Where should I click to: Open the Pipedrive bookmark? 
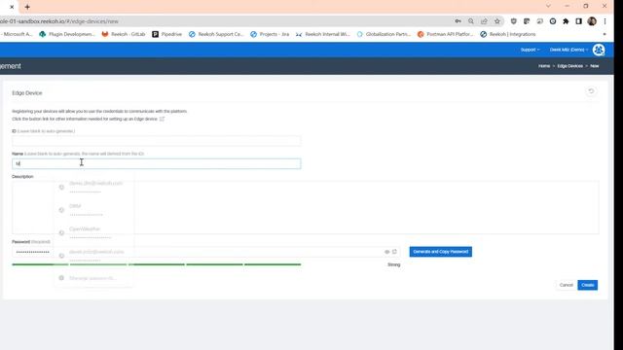(x=166, y=35)
